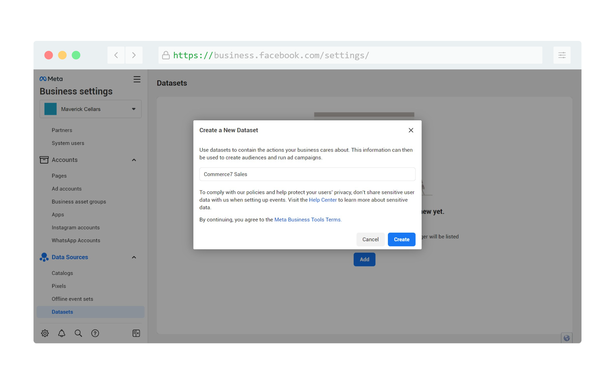Open WhatsApp Accounts
The image size is (615, 384).
pos(76,240)
